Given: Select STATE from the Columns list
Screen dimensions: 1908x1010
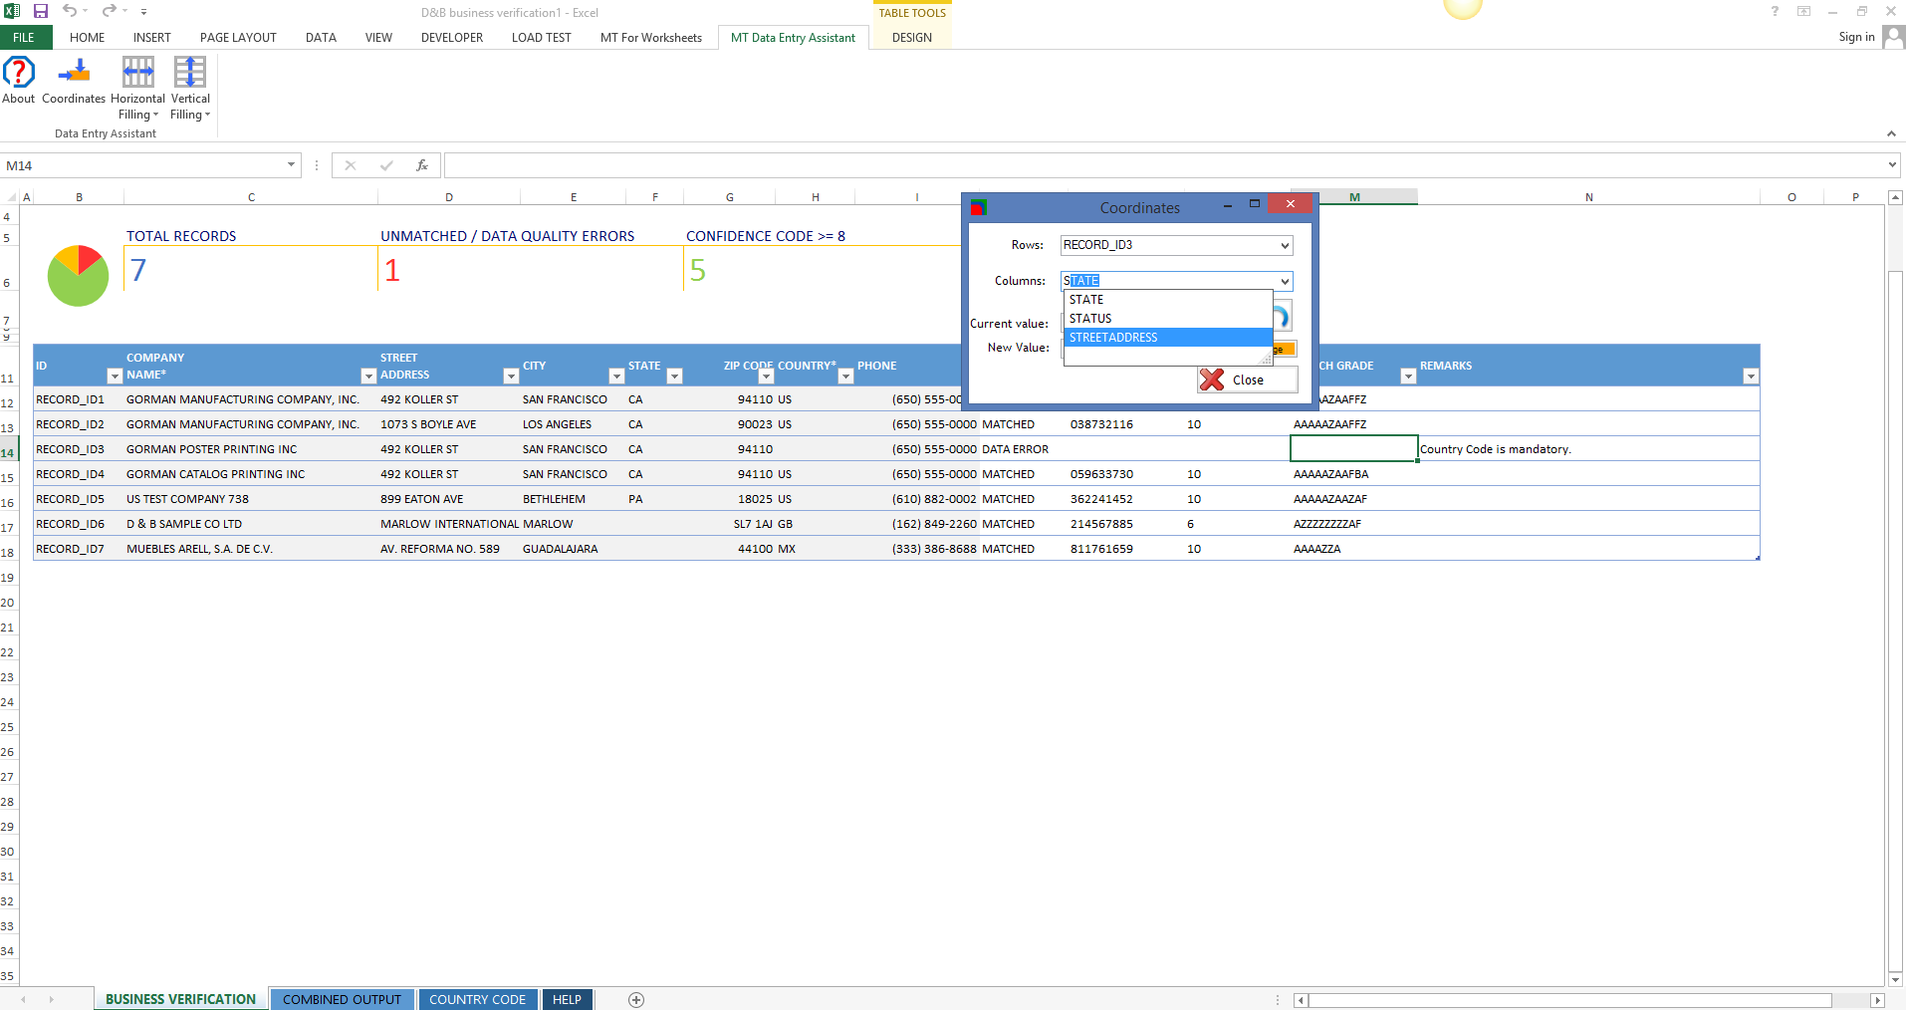Looking at the screenshot, I should [1168, 300].
